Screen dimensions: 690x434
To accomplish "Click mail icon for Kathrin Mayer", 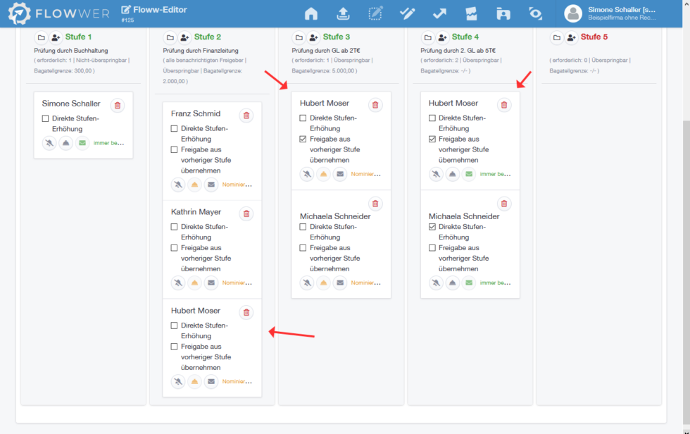I will (x=211, y=283).
